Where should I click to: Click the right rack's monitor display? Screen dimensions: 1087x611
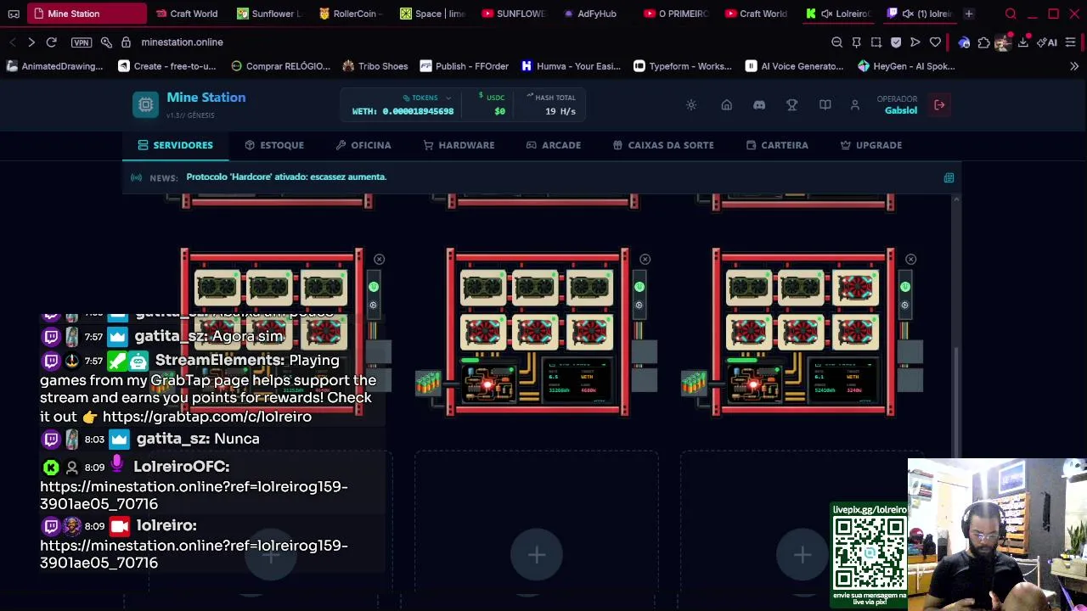(x=842, y=380)
